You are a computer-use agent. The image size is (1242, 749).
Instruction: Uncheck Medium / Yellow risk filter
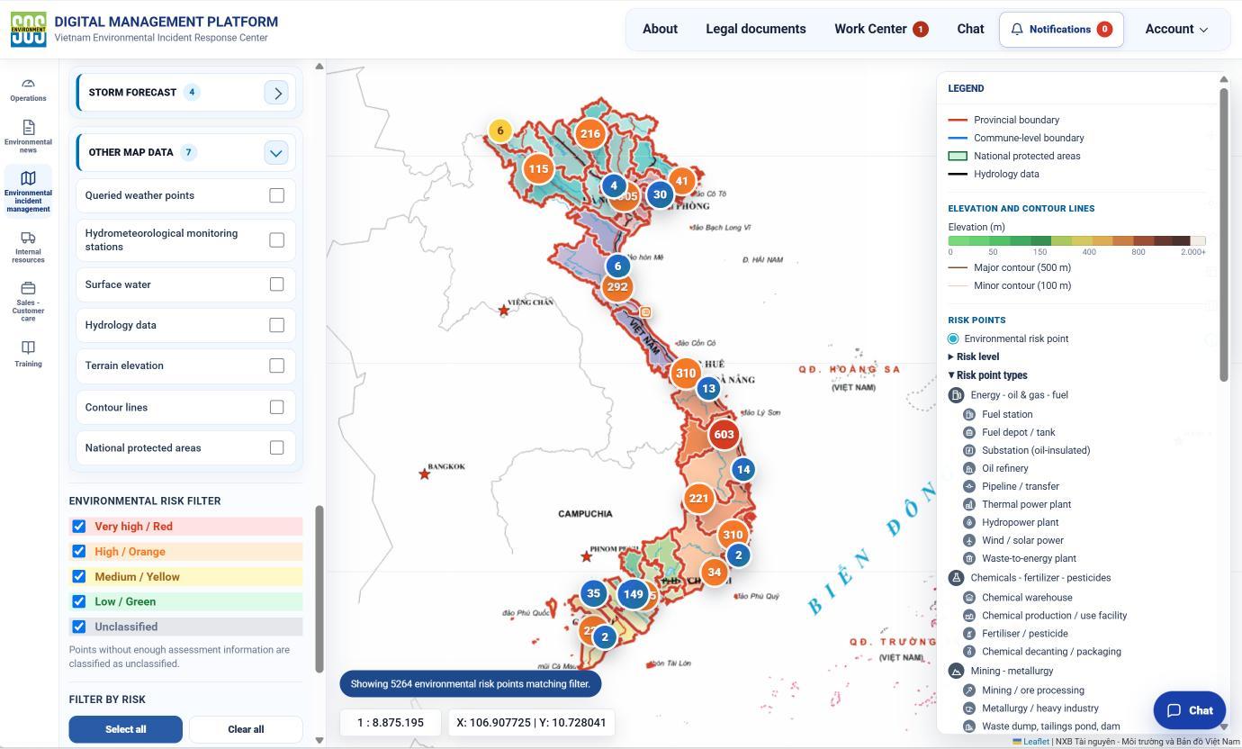pos(79,577)
